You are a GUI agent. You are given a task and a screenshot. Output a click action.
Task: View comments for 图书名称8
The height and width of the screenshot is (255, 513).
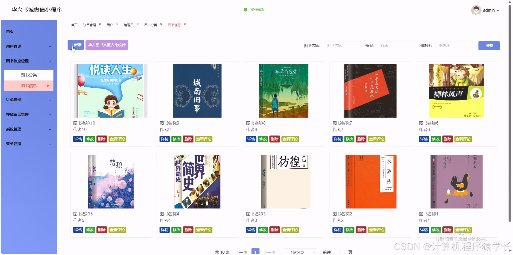click(290, 139)
